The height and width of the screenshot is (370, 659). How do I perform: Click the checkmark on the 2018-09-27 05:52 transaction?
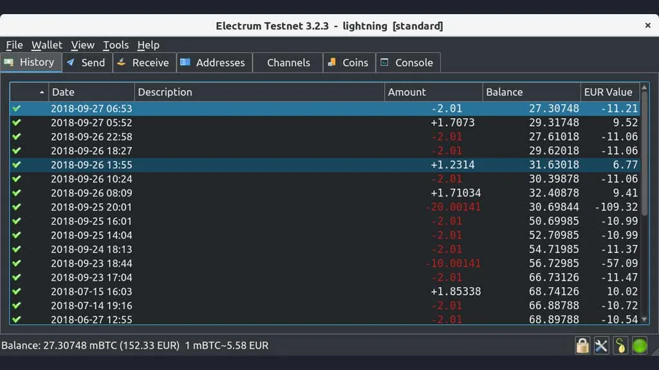[17, 123]
